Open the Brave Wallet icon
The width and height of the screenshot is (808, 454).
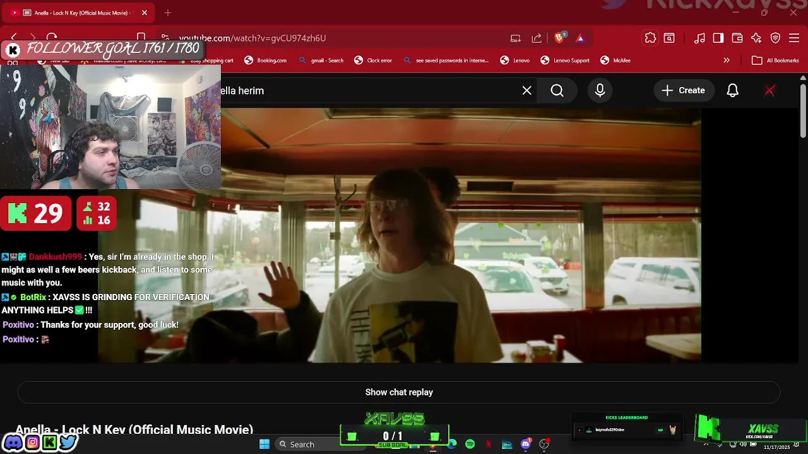[x=737, y=38]
